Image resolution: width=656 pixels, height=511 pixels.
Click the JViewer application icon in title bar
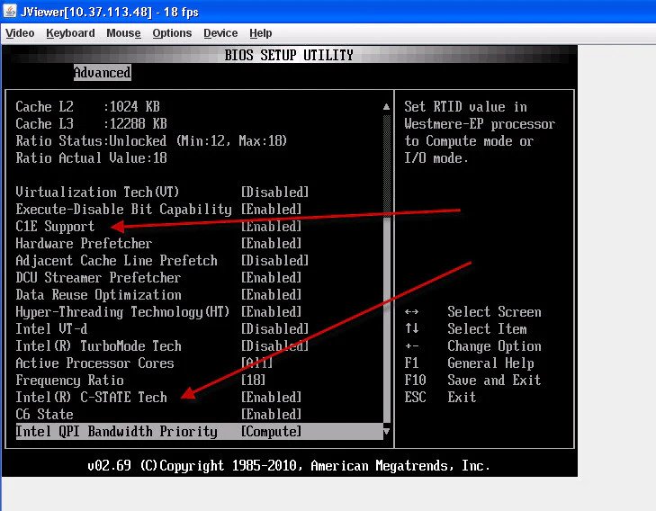point(10,12)
